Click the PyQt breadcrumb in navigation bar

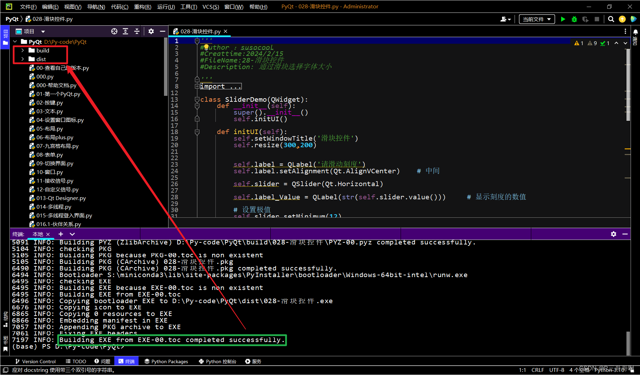[12, 19]
